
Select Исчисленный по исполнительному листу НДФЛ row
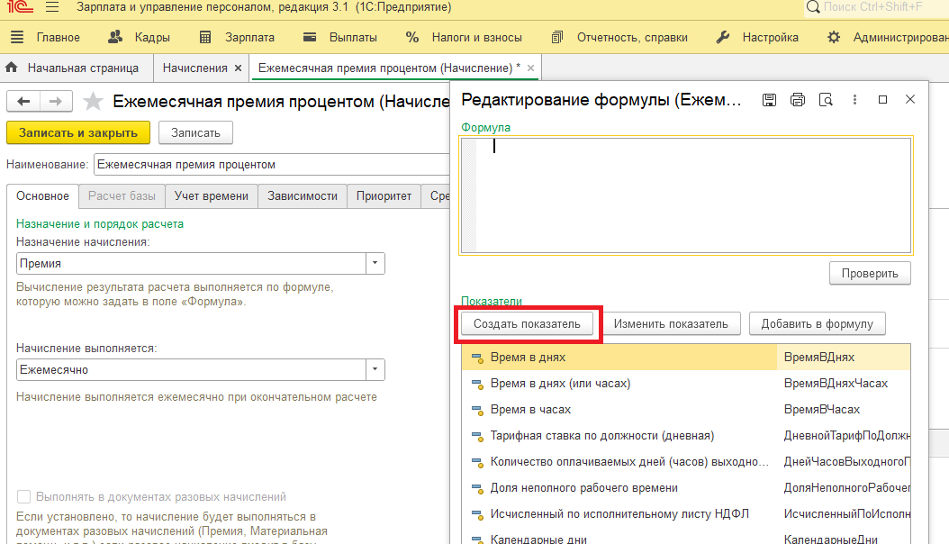[x=686, y=513]
